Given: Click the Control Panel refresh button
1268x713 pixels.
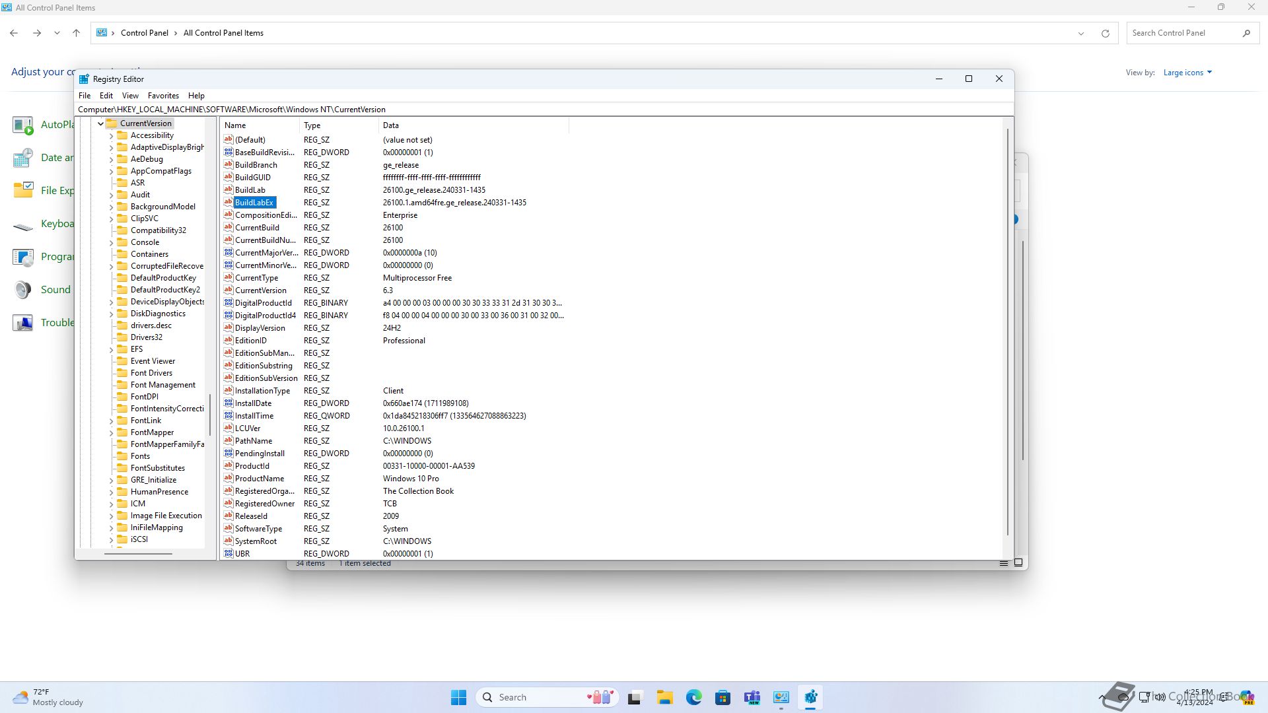Looking at the screenshot, I should pos(1105,33).
